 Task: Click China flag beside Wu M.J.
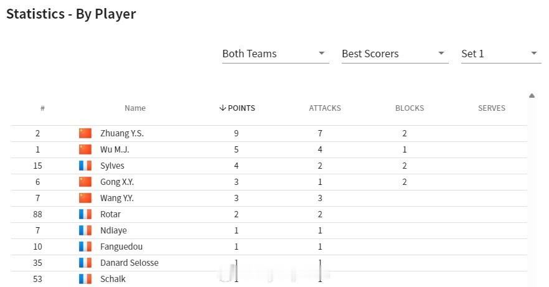[x=85, y=149]
